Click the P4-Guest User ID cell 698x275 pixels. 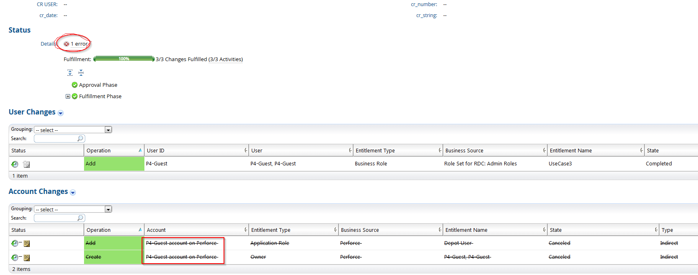(157, 164)
